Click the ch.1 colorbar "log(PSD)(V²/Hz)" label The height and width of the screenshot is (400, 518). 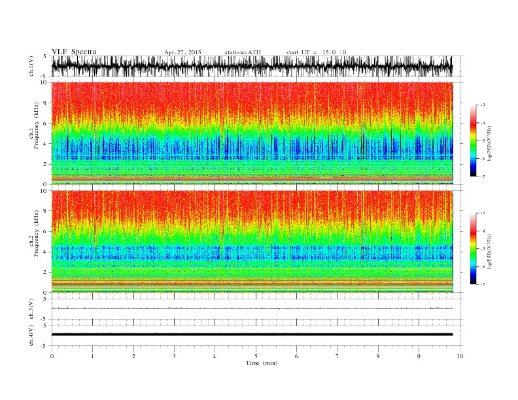click(x=489, y=143)
